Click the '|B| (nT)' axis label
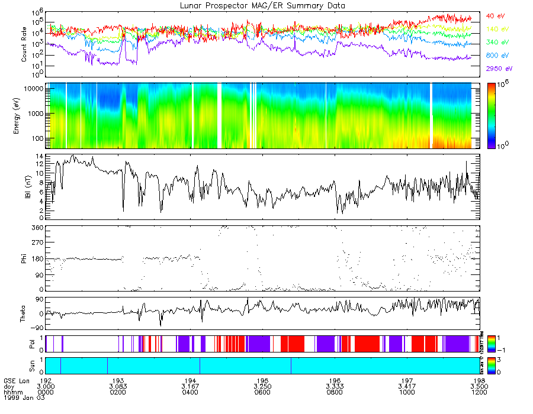The height and width of the screenshot is (414, 533). (27, 187)
